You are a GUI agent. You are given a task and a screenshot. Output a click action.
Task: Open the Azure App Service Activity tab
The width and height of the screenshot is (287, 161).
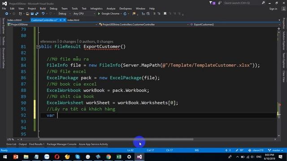click(93, 144)
